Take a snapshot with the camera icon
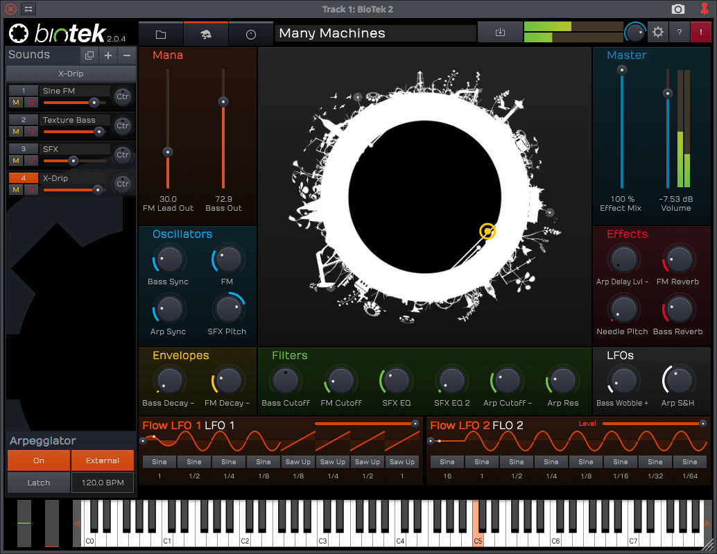This screenshot has height=554, width=717. pos(677,9)
